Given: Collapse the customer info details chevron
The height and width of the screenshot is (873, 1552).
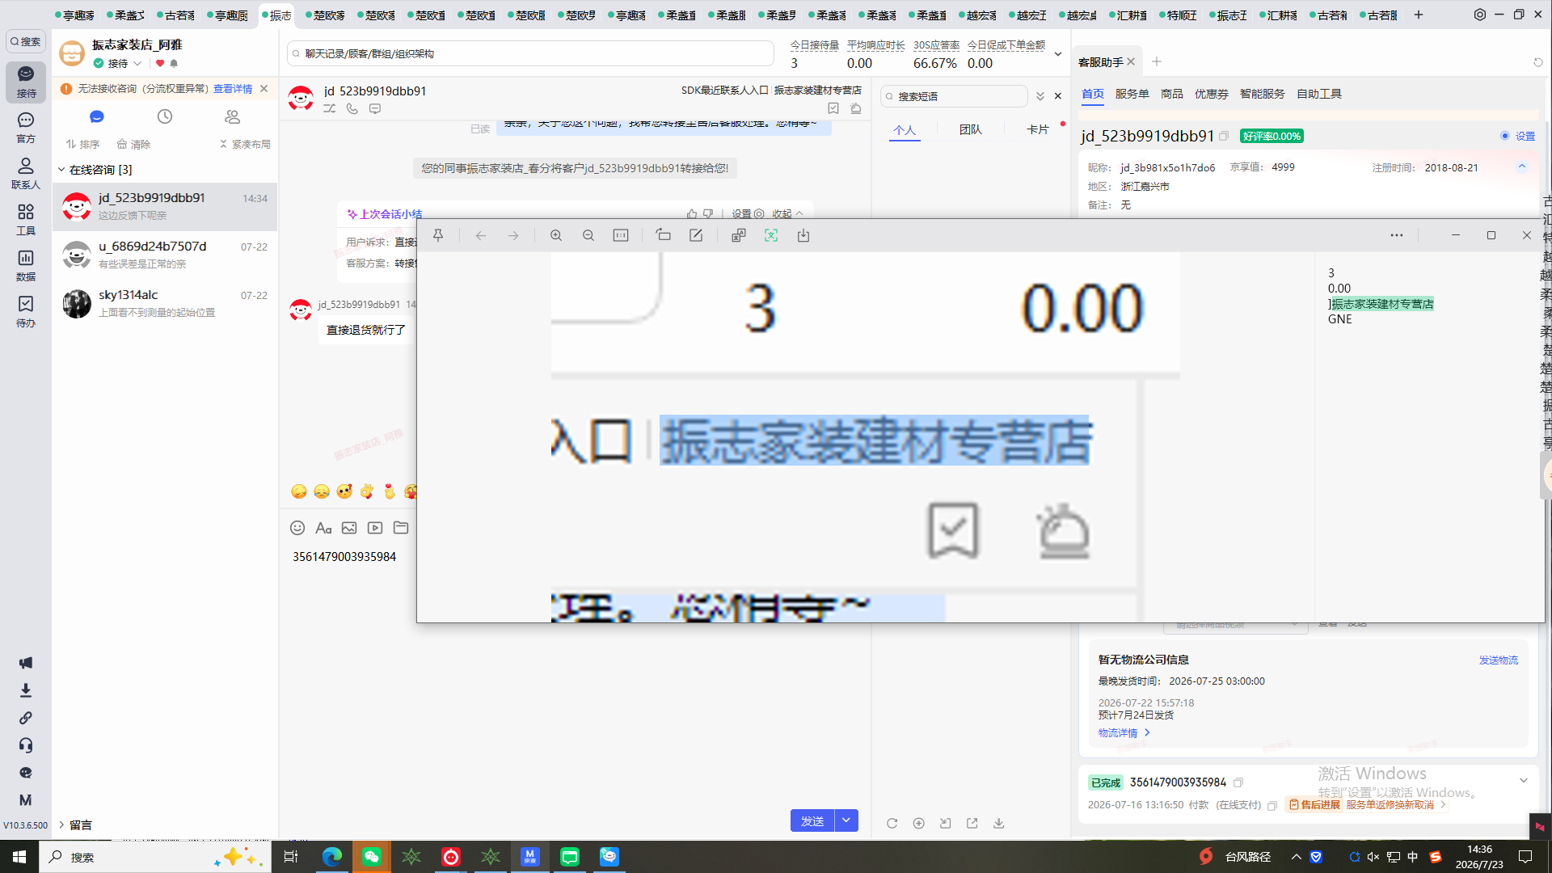Looking at the screenshot, I should (1522, 167).
